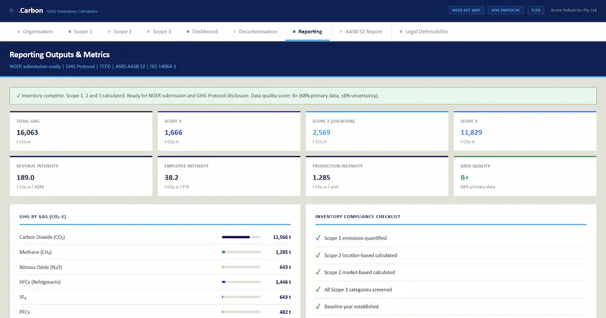The height and width of the screenshot is (318, 606).
Task: Click the inventory complete status banner
Action: [x=303, y=96]
